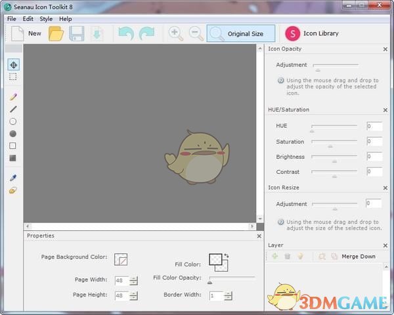Click the bird image on the canvas
394x315 pixels.
197,157
